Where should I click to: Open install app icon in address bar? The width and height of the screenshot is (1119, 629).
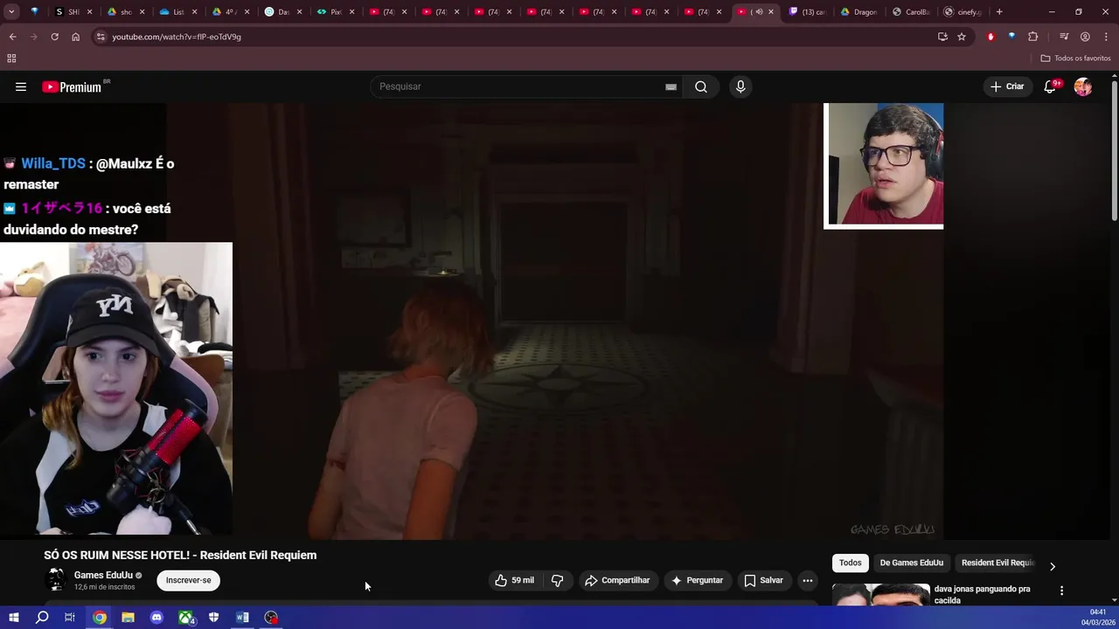pos(942,37)
